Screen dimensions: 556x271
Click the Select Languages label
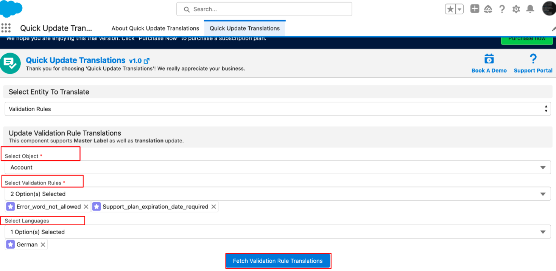click(x=27, y=221)
